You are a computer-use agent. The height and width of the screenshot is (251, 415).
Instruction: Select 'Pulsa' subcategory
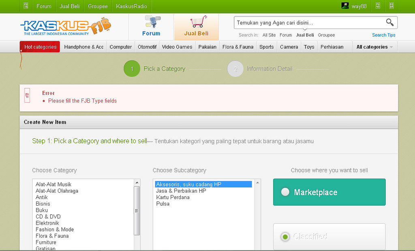pyautogui.click(x=163, y=204)
